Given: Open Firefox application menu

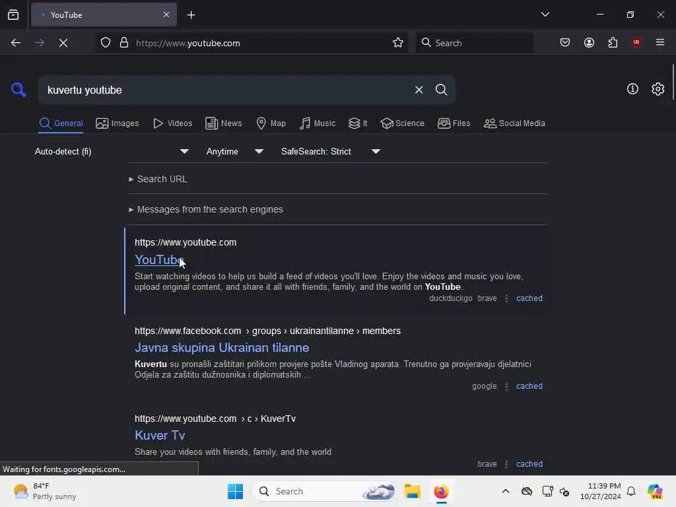Looking at the screenshot, I should click(660, 42).
